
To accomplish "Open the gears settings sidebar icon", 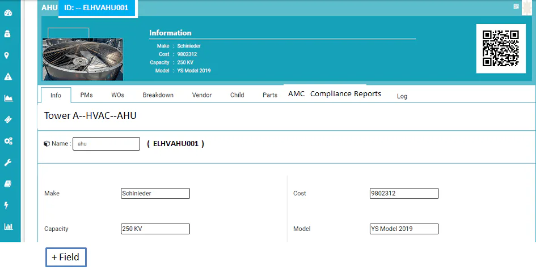I will click(8, 140).
